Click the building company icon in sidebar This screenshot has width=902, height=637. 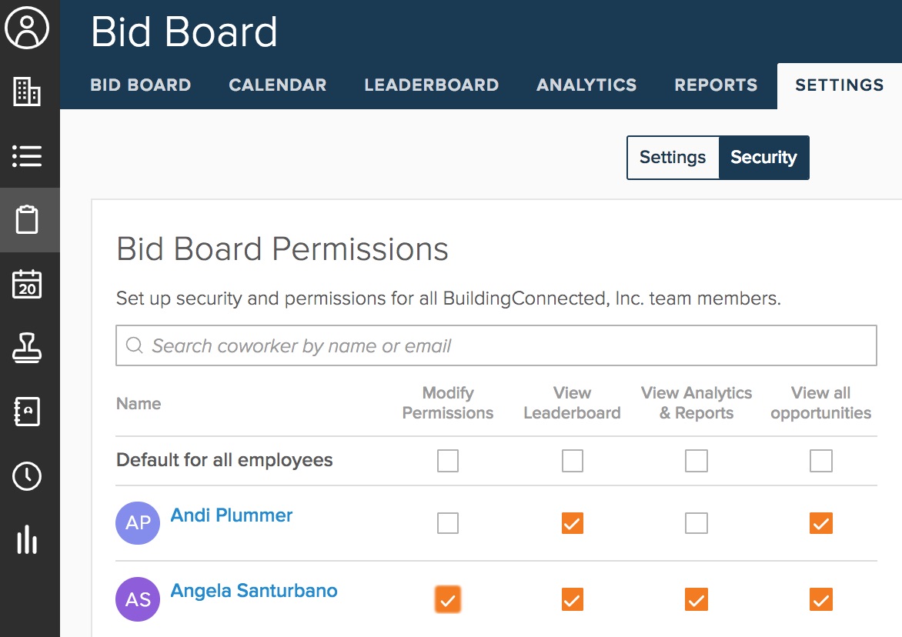tap(28, 92)
